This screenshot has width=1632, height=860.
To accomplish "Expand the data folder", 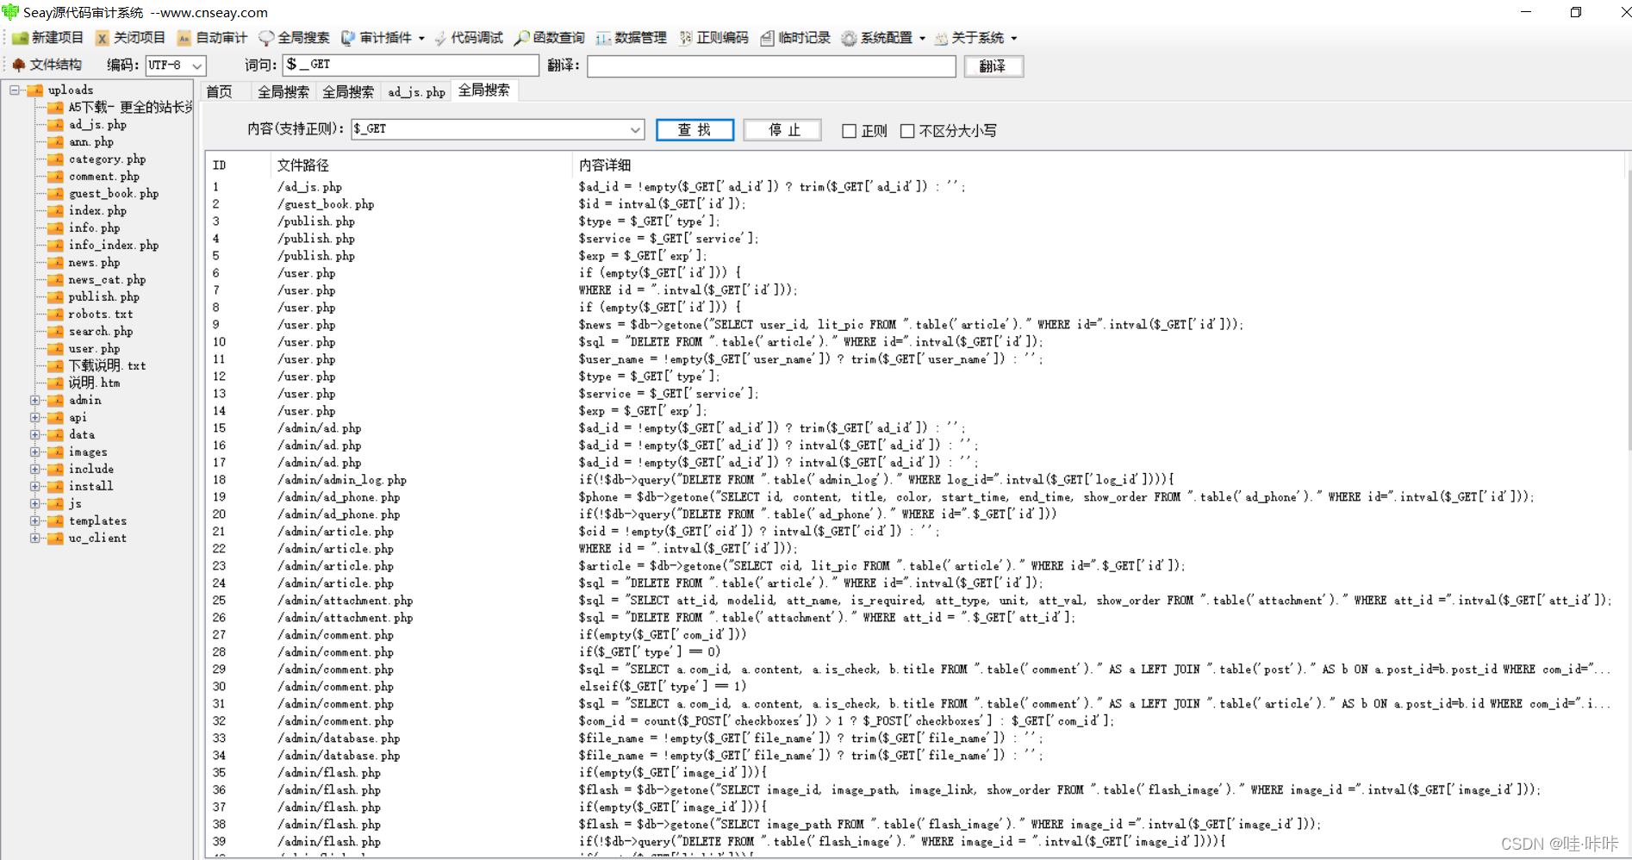I will [35, 435].
